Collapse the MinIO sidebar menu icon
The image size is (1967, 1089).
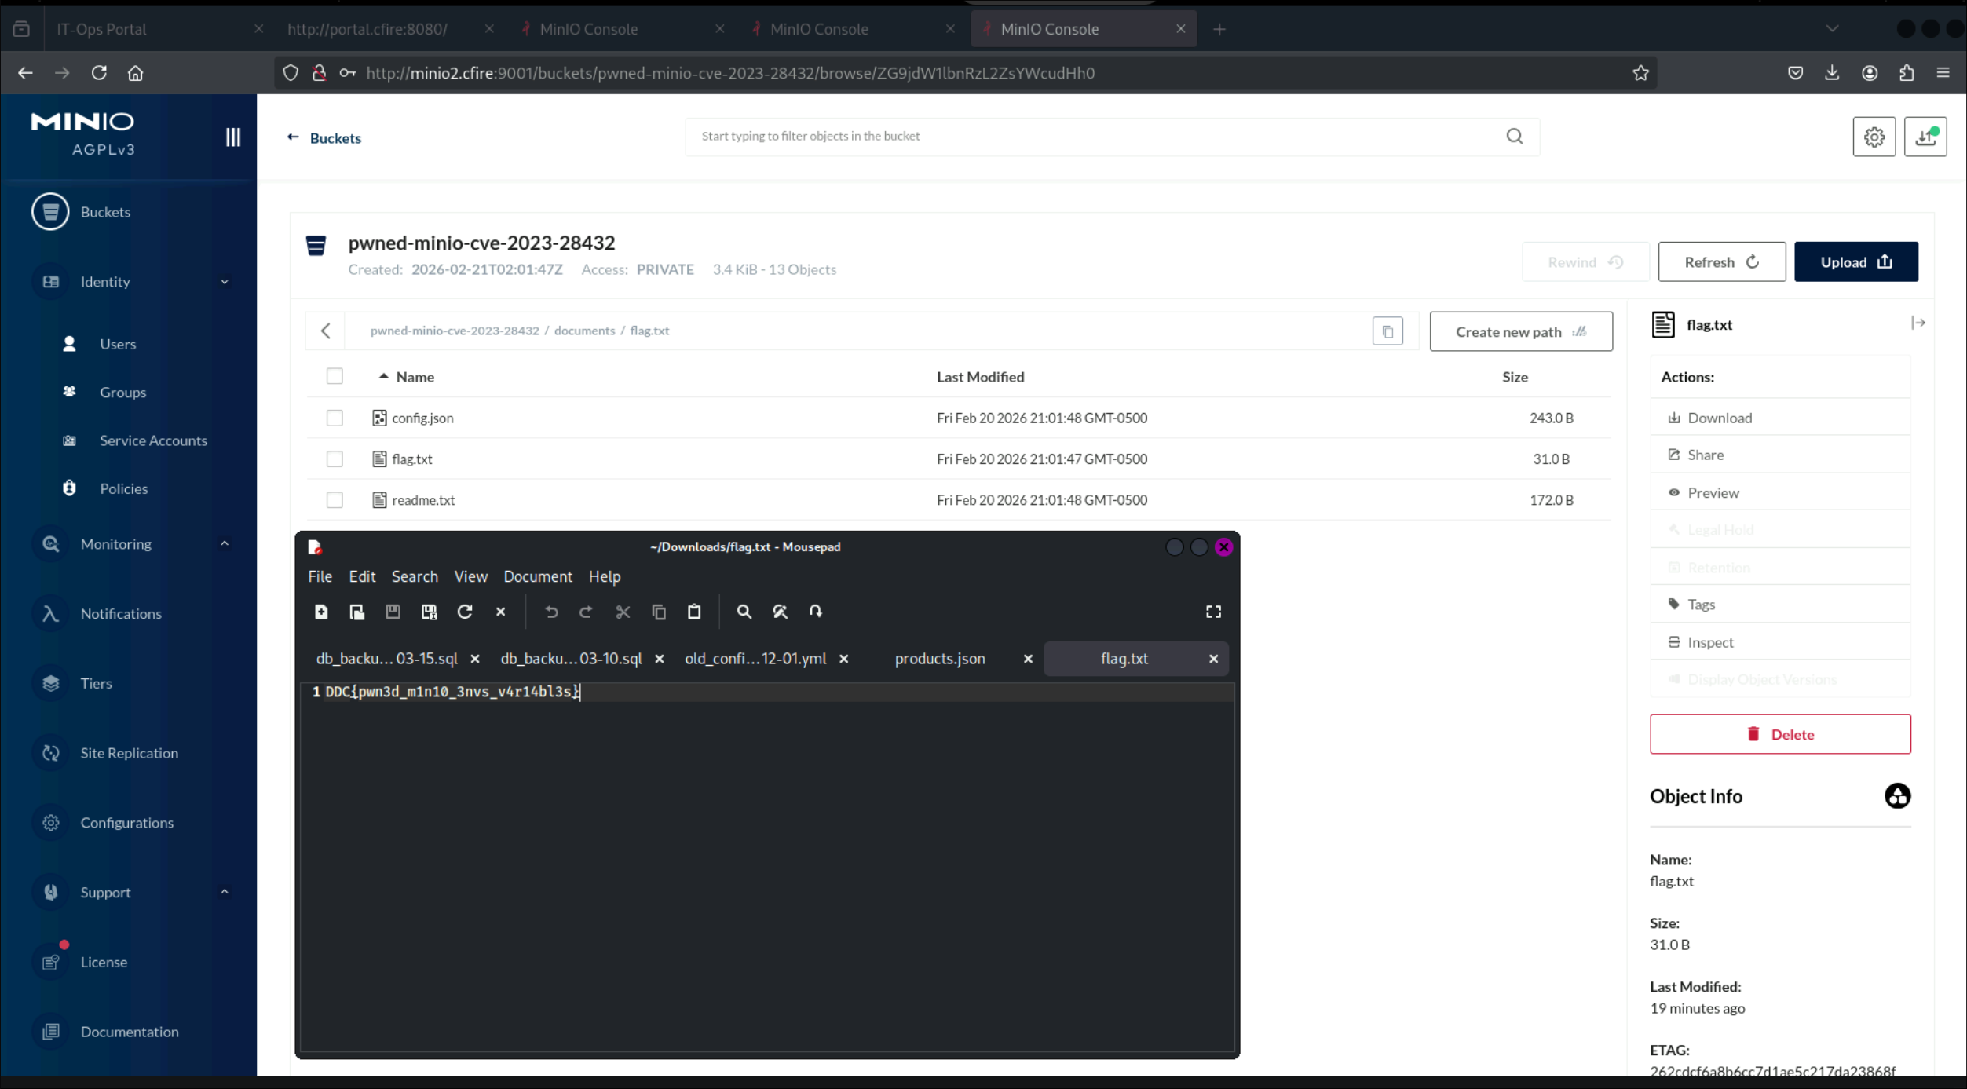tap(233, 137)
